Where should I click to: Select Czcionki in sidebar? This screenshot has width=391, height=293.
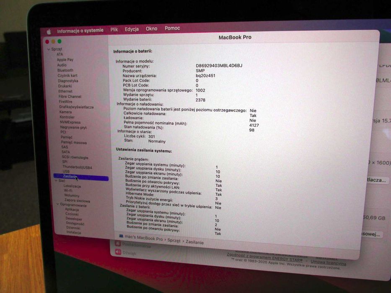[x=72, y=214]
